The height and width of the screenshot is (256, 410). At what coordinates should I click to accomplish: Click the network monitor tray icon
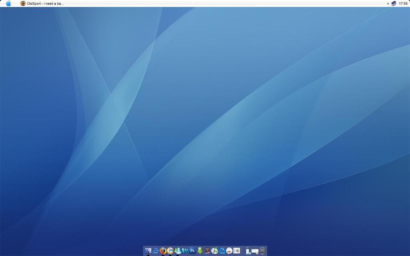[x=394, y=3]
